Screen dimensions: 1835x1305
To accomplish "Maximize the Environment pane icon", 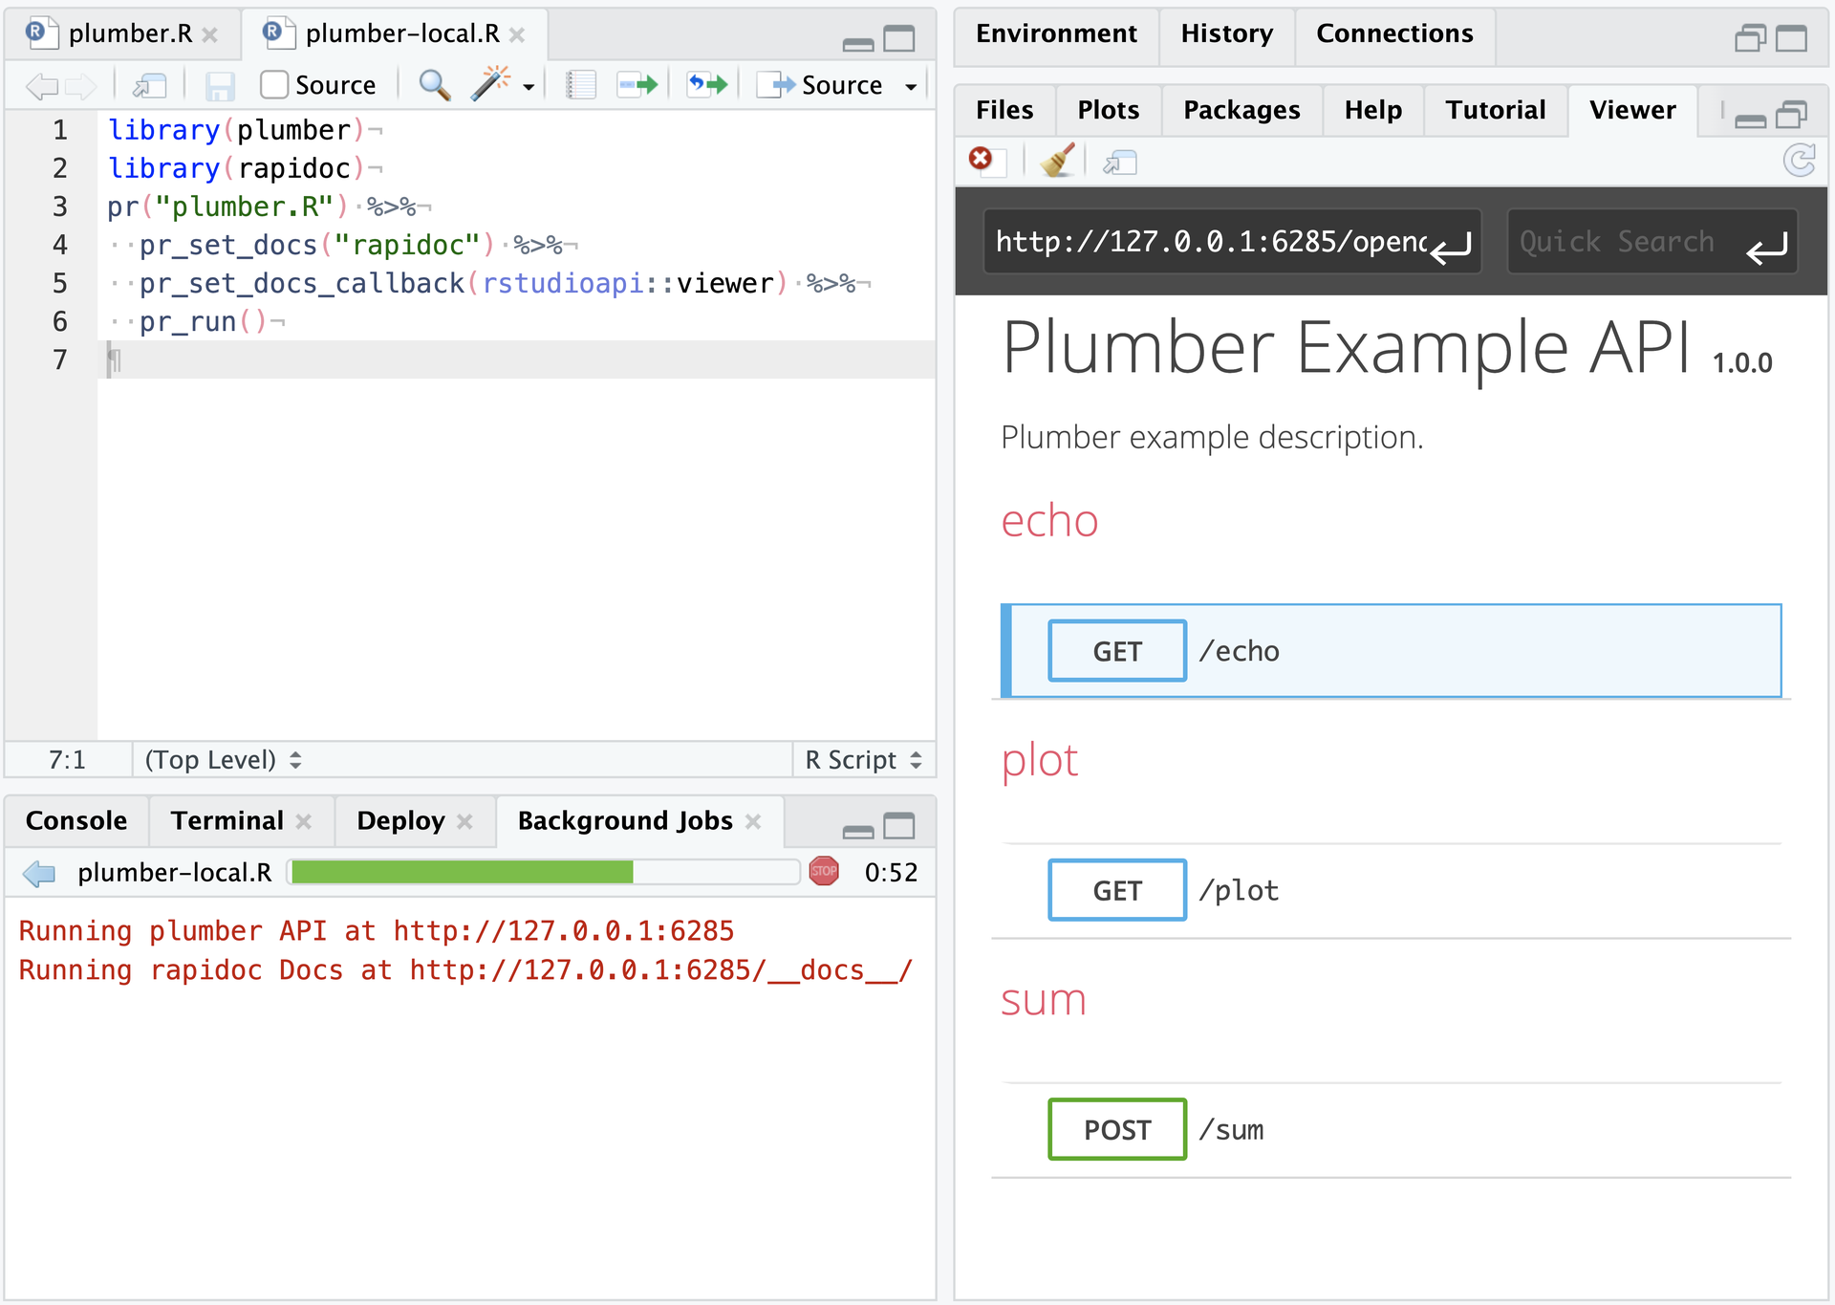I will click(x=1791, y=38).
